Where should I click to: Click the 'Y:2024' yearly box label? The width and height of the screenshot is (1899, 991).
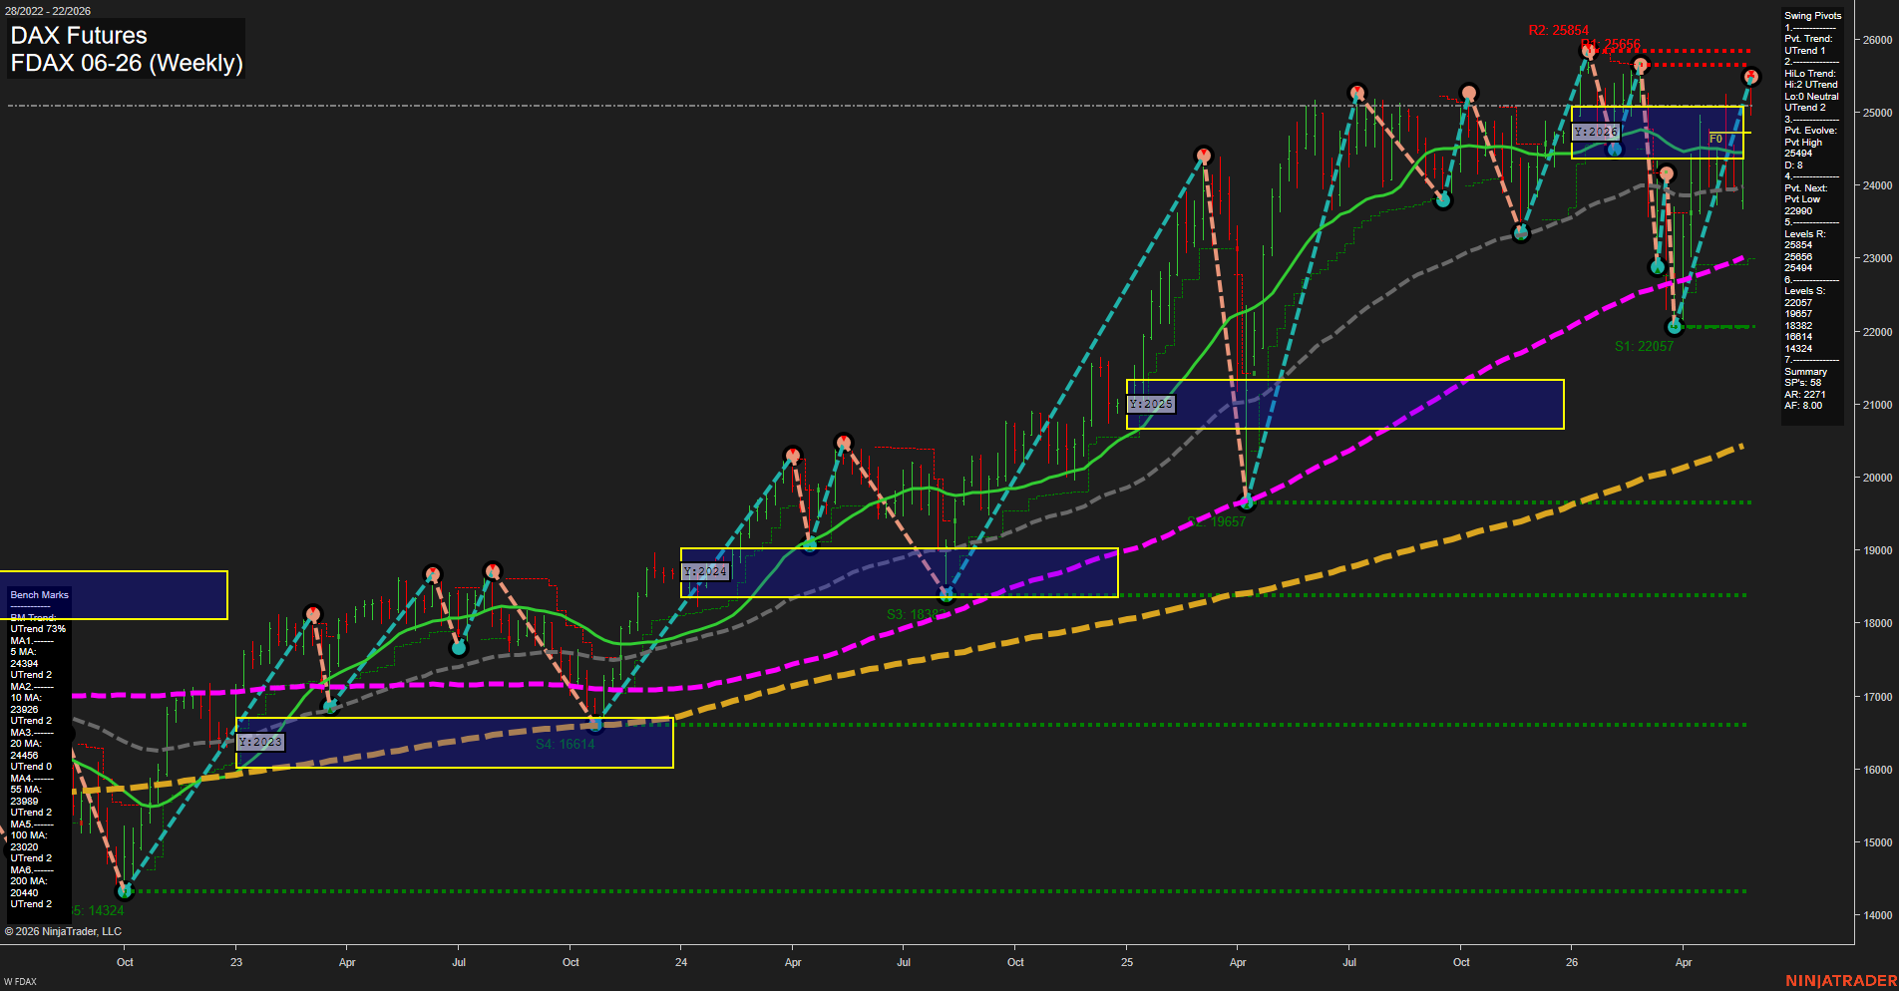tap(706, 571)
